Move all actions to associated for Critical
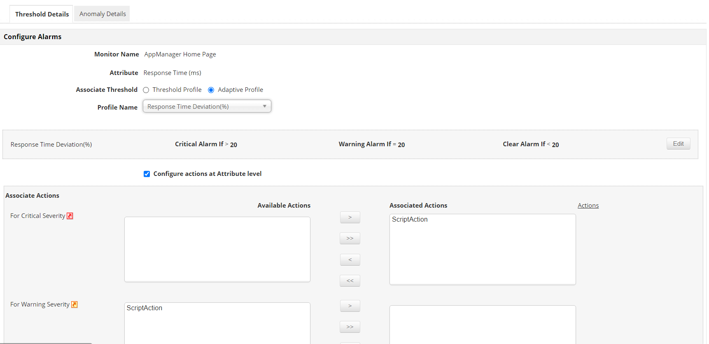The height and width of the screenshot is (344, 709). [350, 239]
